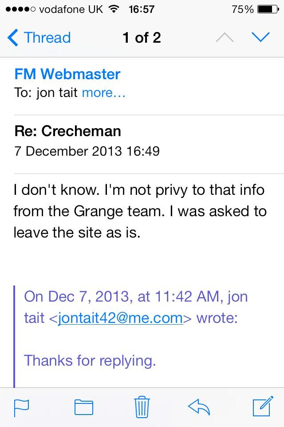The width and height of the screenshot is (284, 427).
Task: Tap the "1 of 2" message counter
Action: 142,38
